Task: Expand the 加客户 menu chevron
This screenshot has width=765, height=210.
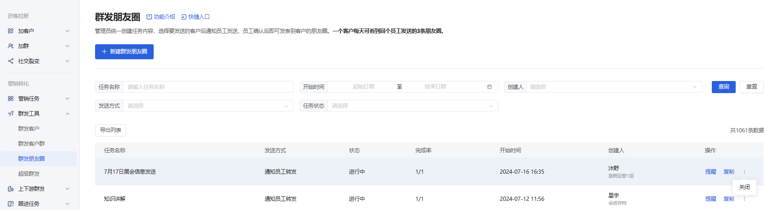Action: click(x=67, y=31)
